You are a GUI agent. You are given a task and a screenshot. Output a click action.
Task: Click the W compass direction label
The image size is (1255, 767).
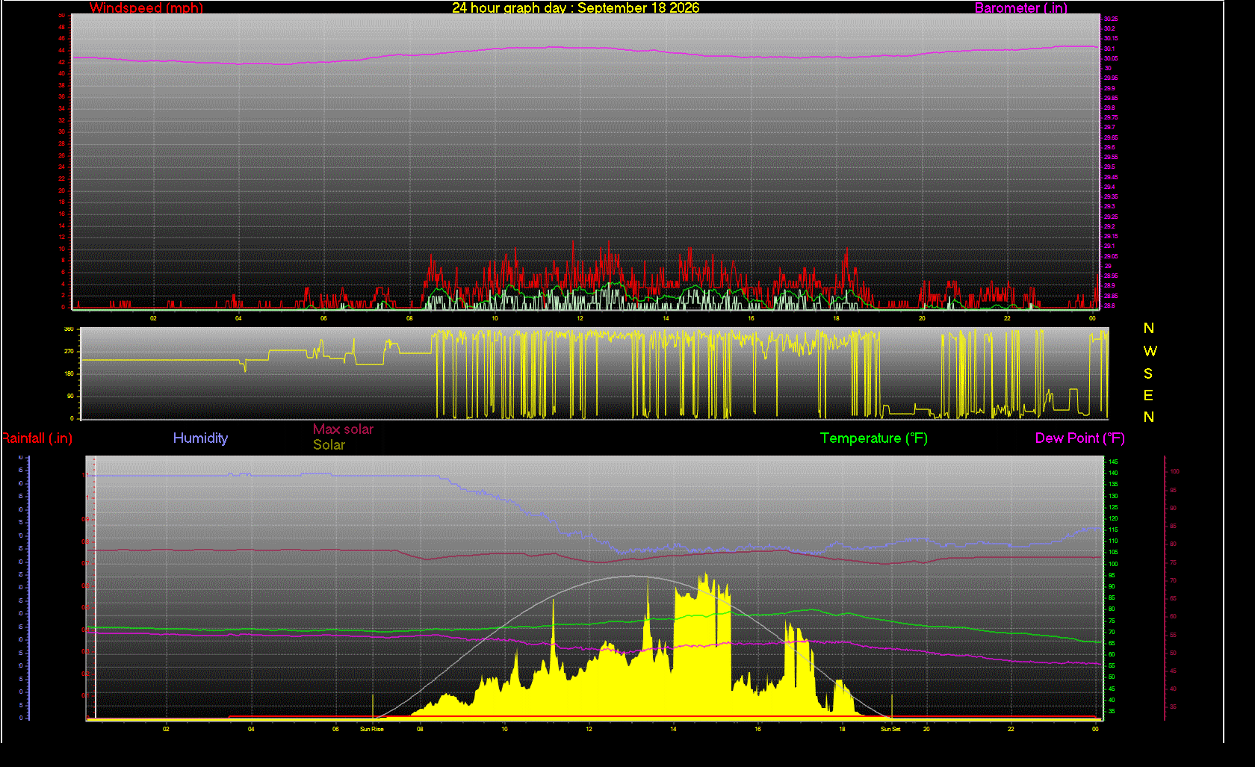tap(1150, 351)
